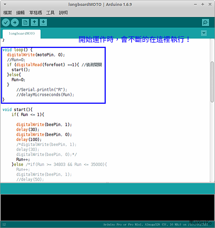Click the '//delay(50);' comment line
The height and width of the screenshot is (228, 215).
[x=30, y=179]
